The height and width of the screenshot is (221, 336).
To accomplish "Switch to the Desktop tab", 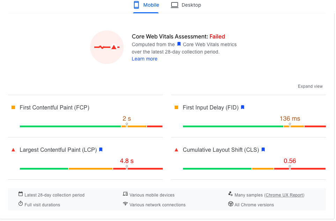I will 186,5.
